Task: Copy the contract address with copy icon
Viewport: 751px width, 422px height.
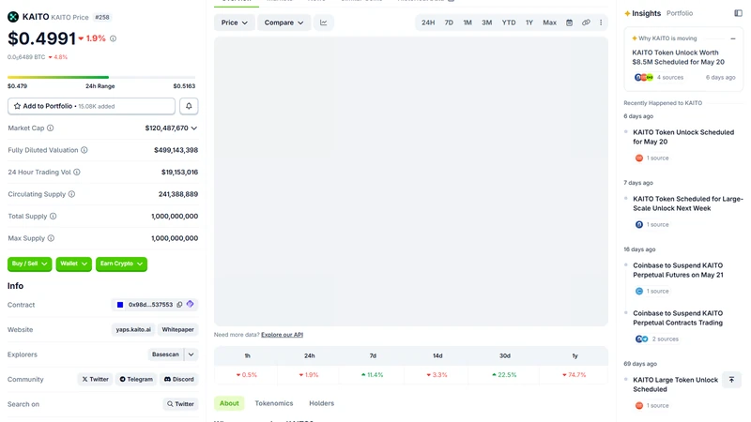Action: pyautogui.click(x=179, y=304)
